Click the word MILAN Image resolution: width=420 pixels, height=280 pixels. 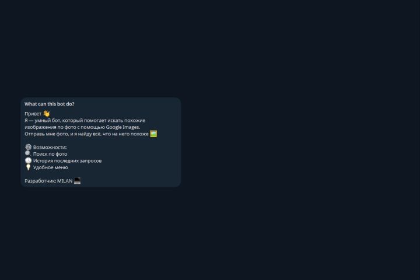click(65, 181)
